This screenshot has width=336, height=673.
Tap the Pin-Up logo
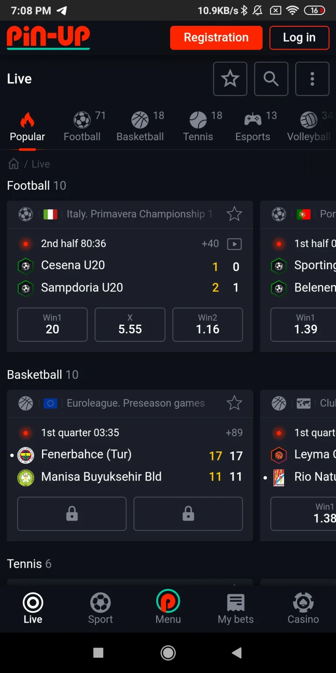pyautogui.click(x=48, y=38)
